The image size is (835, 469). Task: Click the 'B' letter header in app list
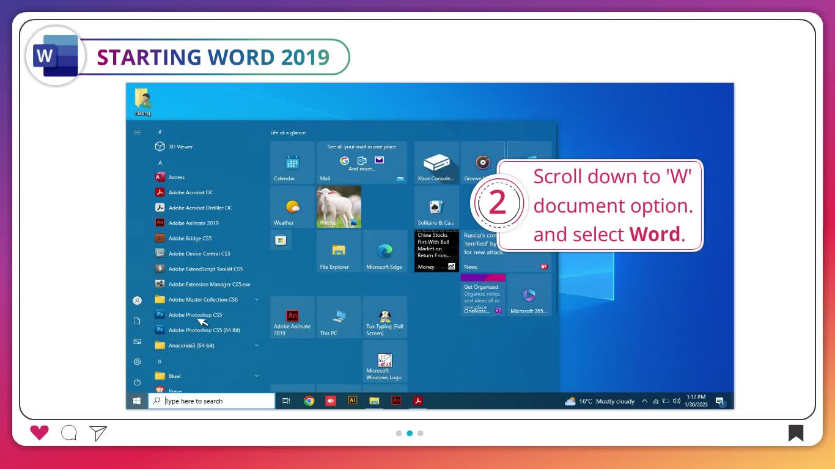pyautogui.click(x=160, y=361)
